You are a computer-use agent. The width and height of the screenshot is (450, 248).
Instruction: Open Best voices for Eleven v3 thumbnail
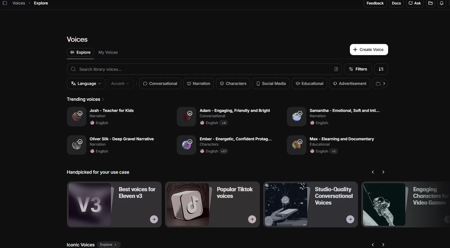coord(90,204)
